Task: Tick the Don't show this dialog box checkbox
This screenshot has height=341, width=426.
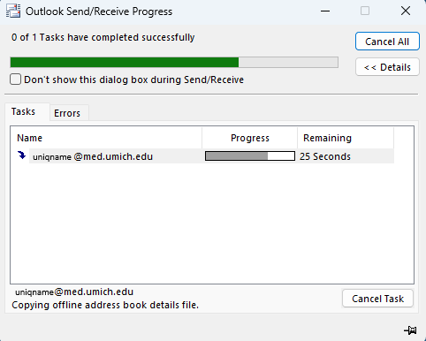Action: point(15,80)
